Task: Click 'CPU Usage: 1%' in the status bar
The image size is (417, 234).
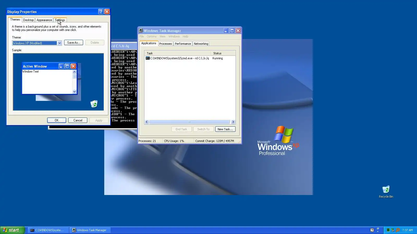Action: [174, 141]
